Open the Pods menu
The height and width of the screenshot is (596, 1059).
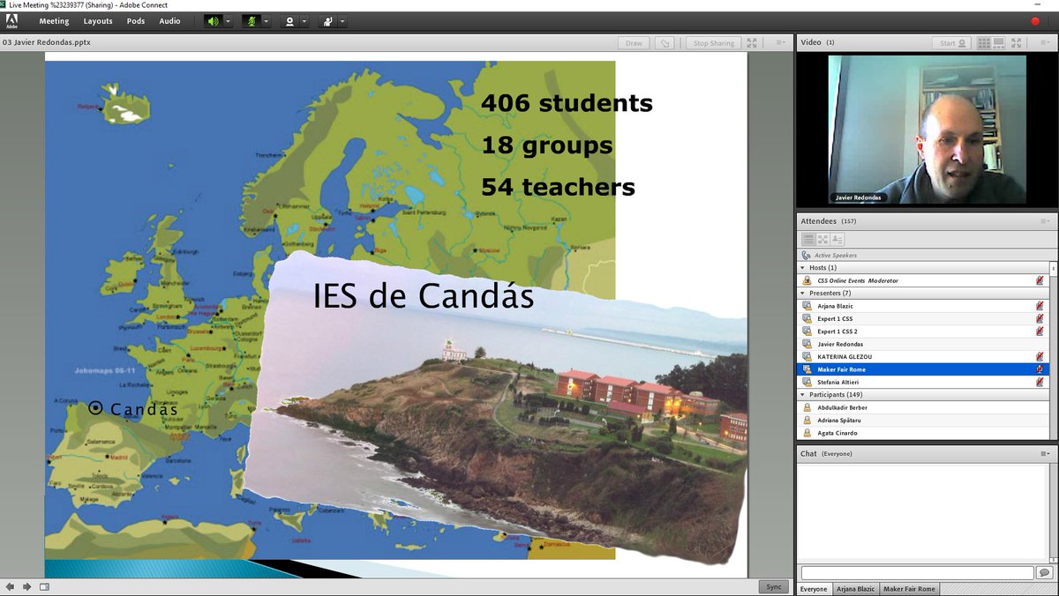pos(135,21)
